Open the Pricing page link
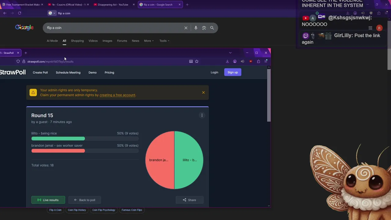This screenshot has height=220, width=391. 109,72
